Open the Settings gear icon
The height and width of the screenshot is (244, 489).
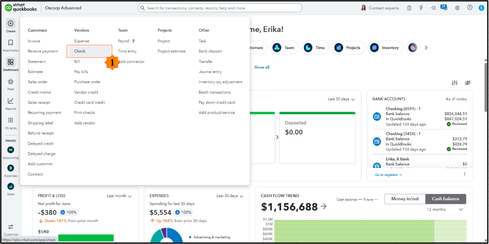[x=457, y=8]
